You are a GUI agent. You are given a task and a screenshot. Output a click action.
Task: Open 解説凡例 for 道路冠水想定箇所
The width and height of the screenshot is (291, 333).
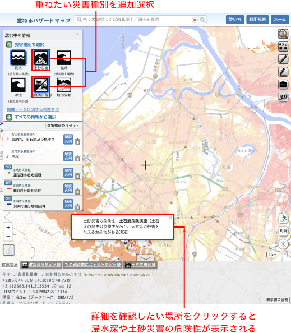tap(68, 173)
